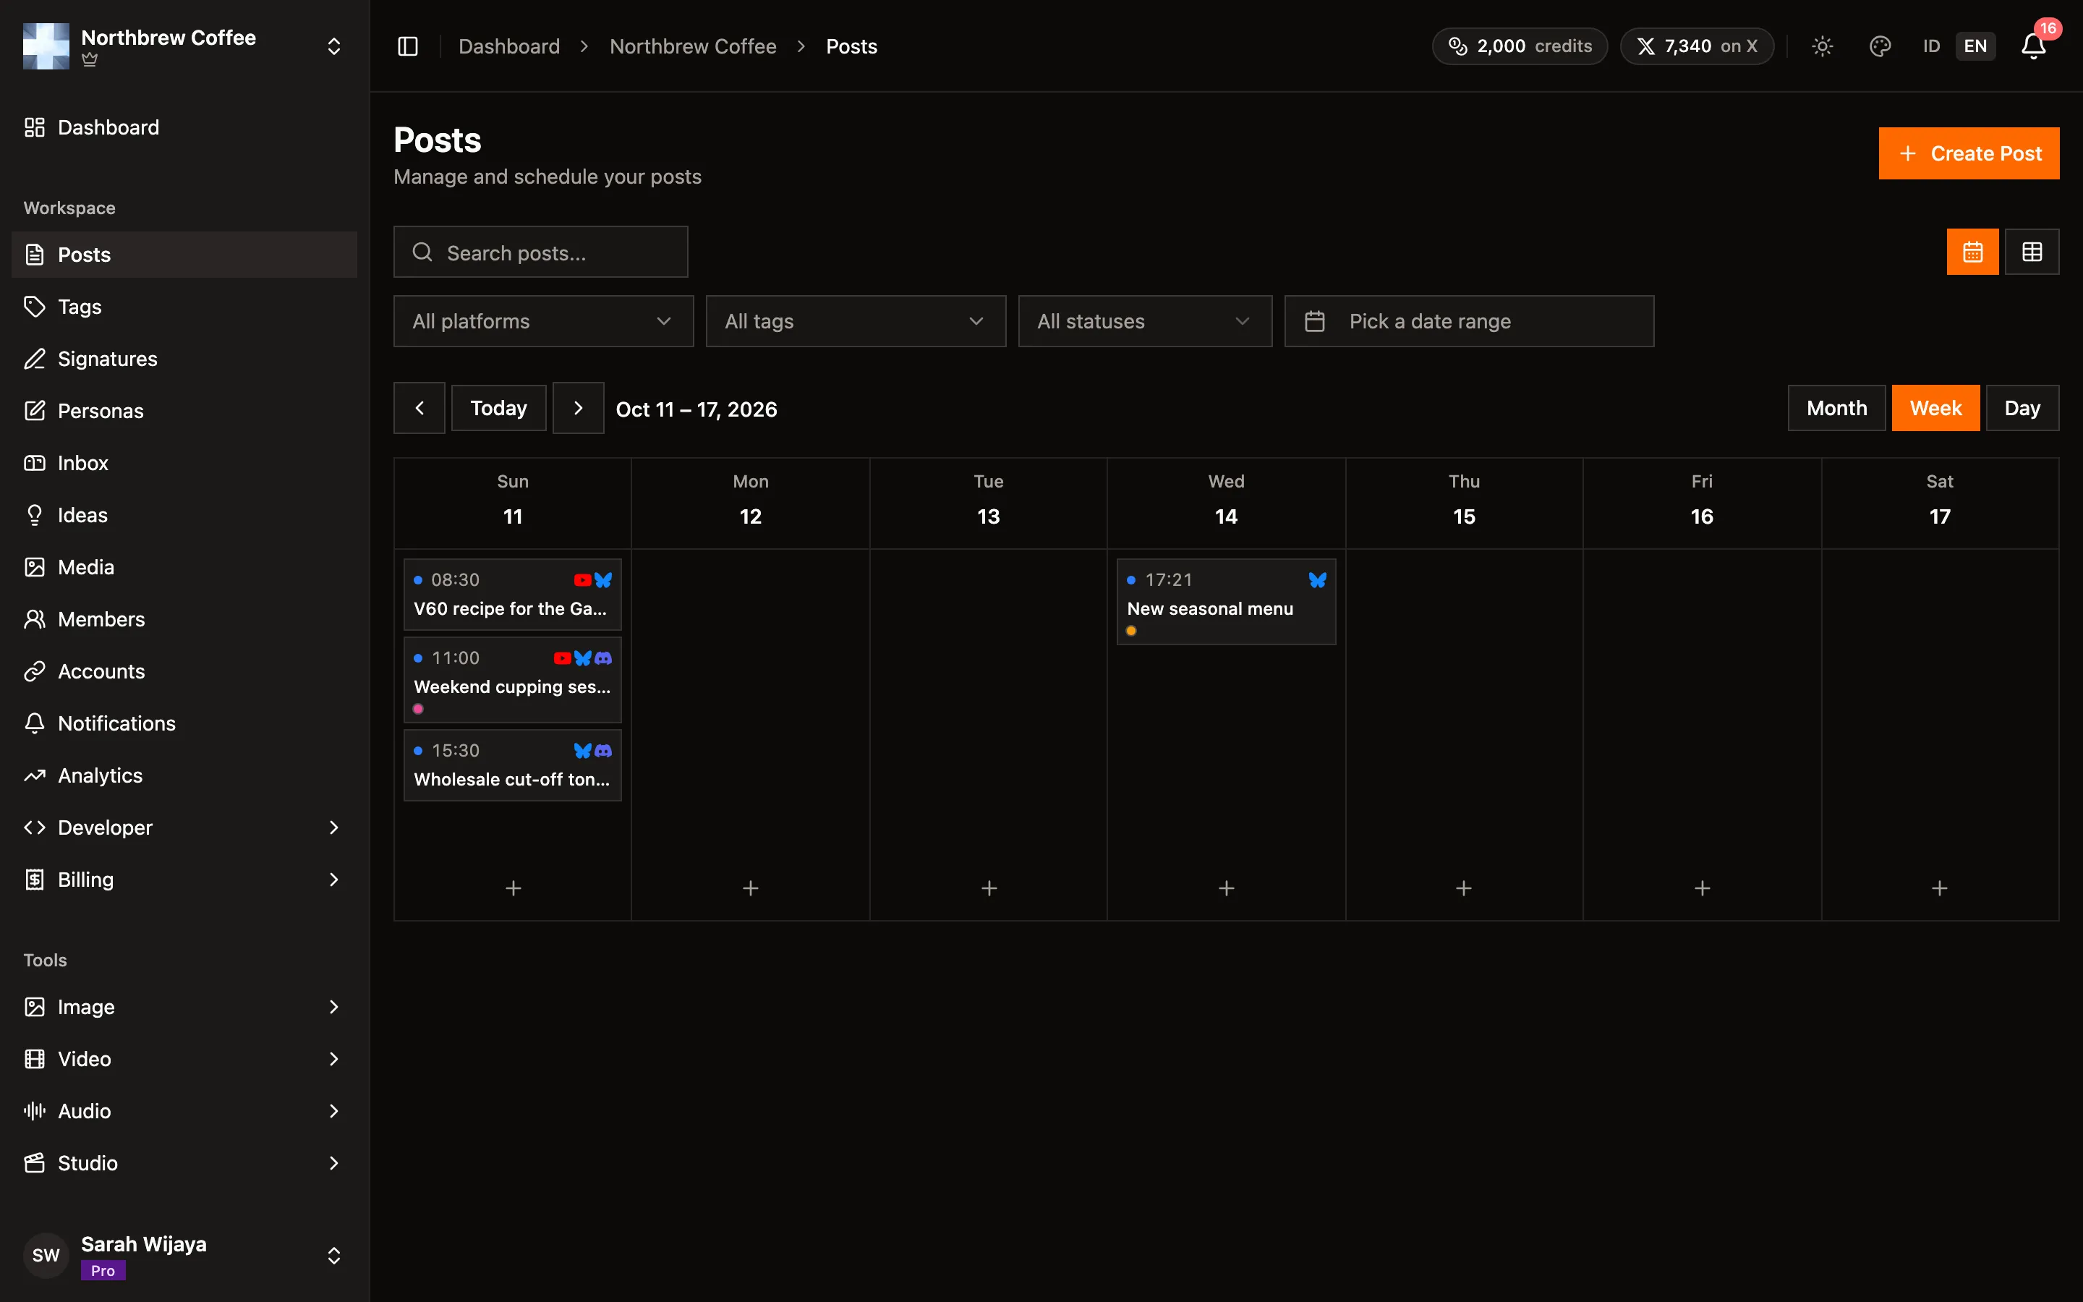
Task: Add a post on Sunday 11
Action: 513,888
